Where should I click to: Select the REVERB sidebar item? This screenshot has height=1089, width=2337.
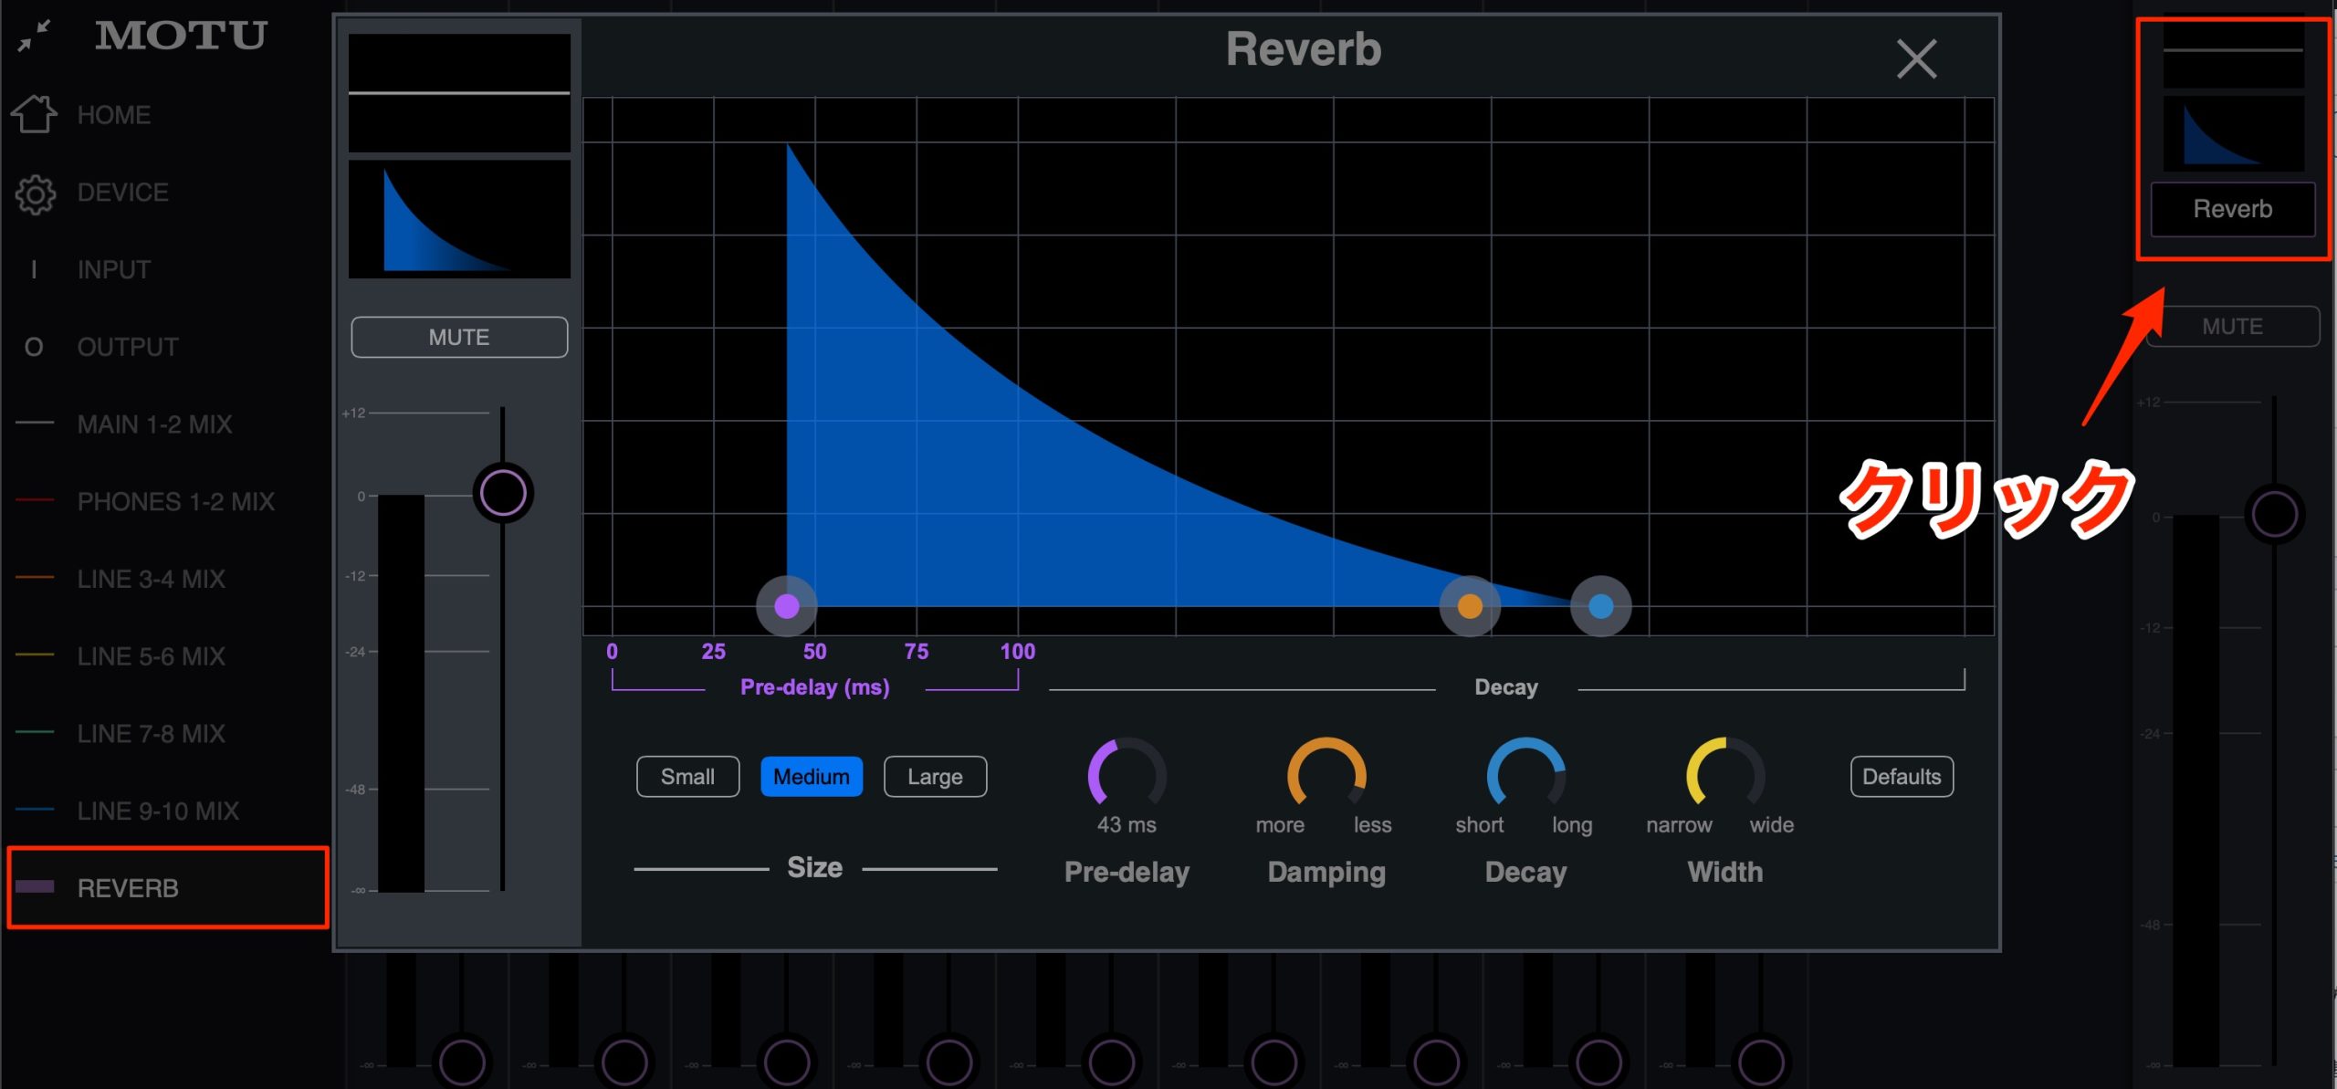click(x=167, y=888)
